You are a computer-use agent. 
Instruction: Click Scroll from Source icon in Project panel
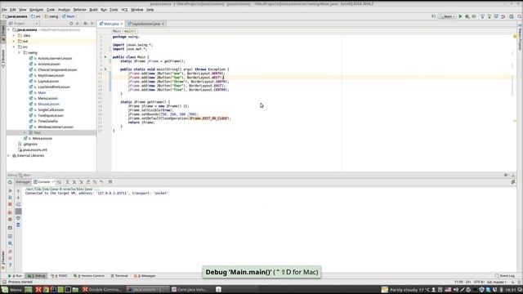71,24
